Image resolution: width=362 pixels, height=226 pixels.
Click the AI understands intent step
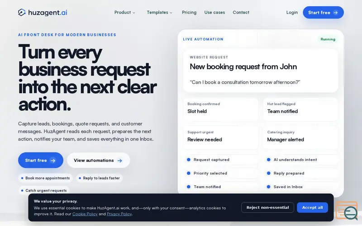pyautogui.click(x=300, y=160)
